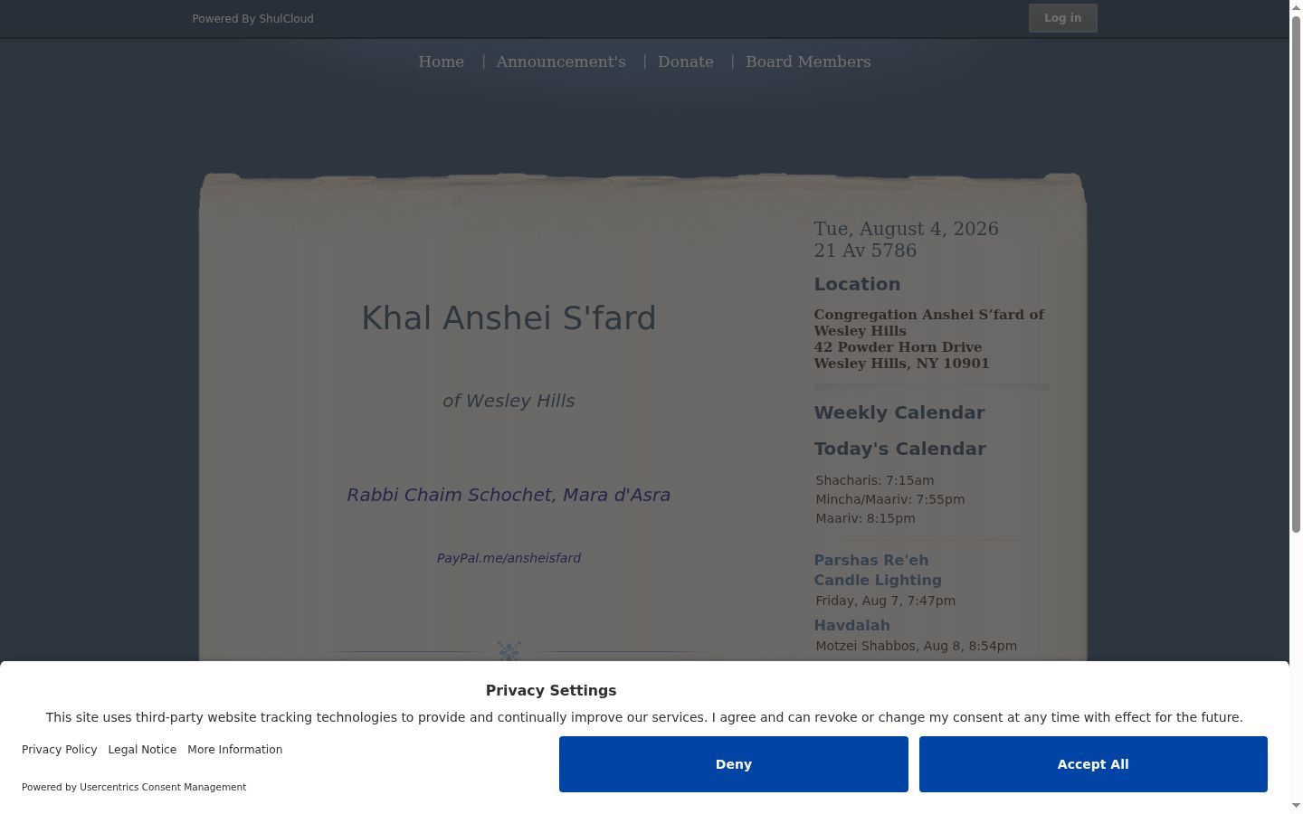This screenshot has height=814, width=1303.
Task: Click the Log in button
Action: click(1062, 18)
